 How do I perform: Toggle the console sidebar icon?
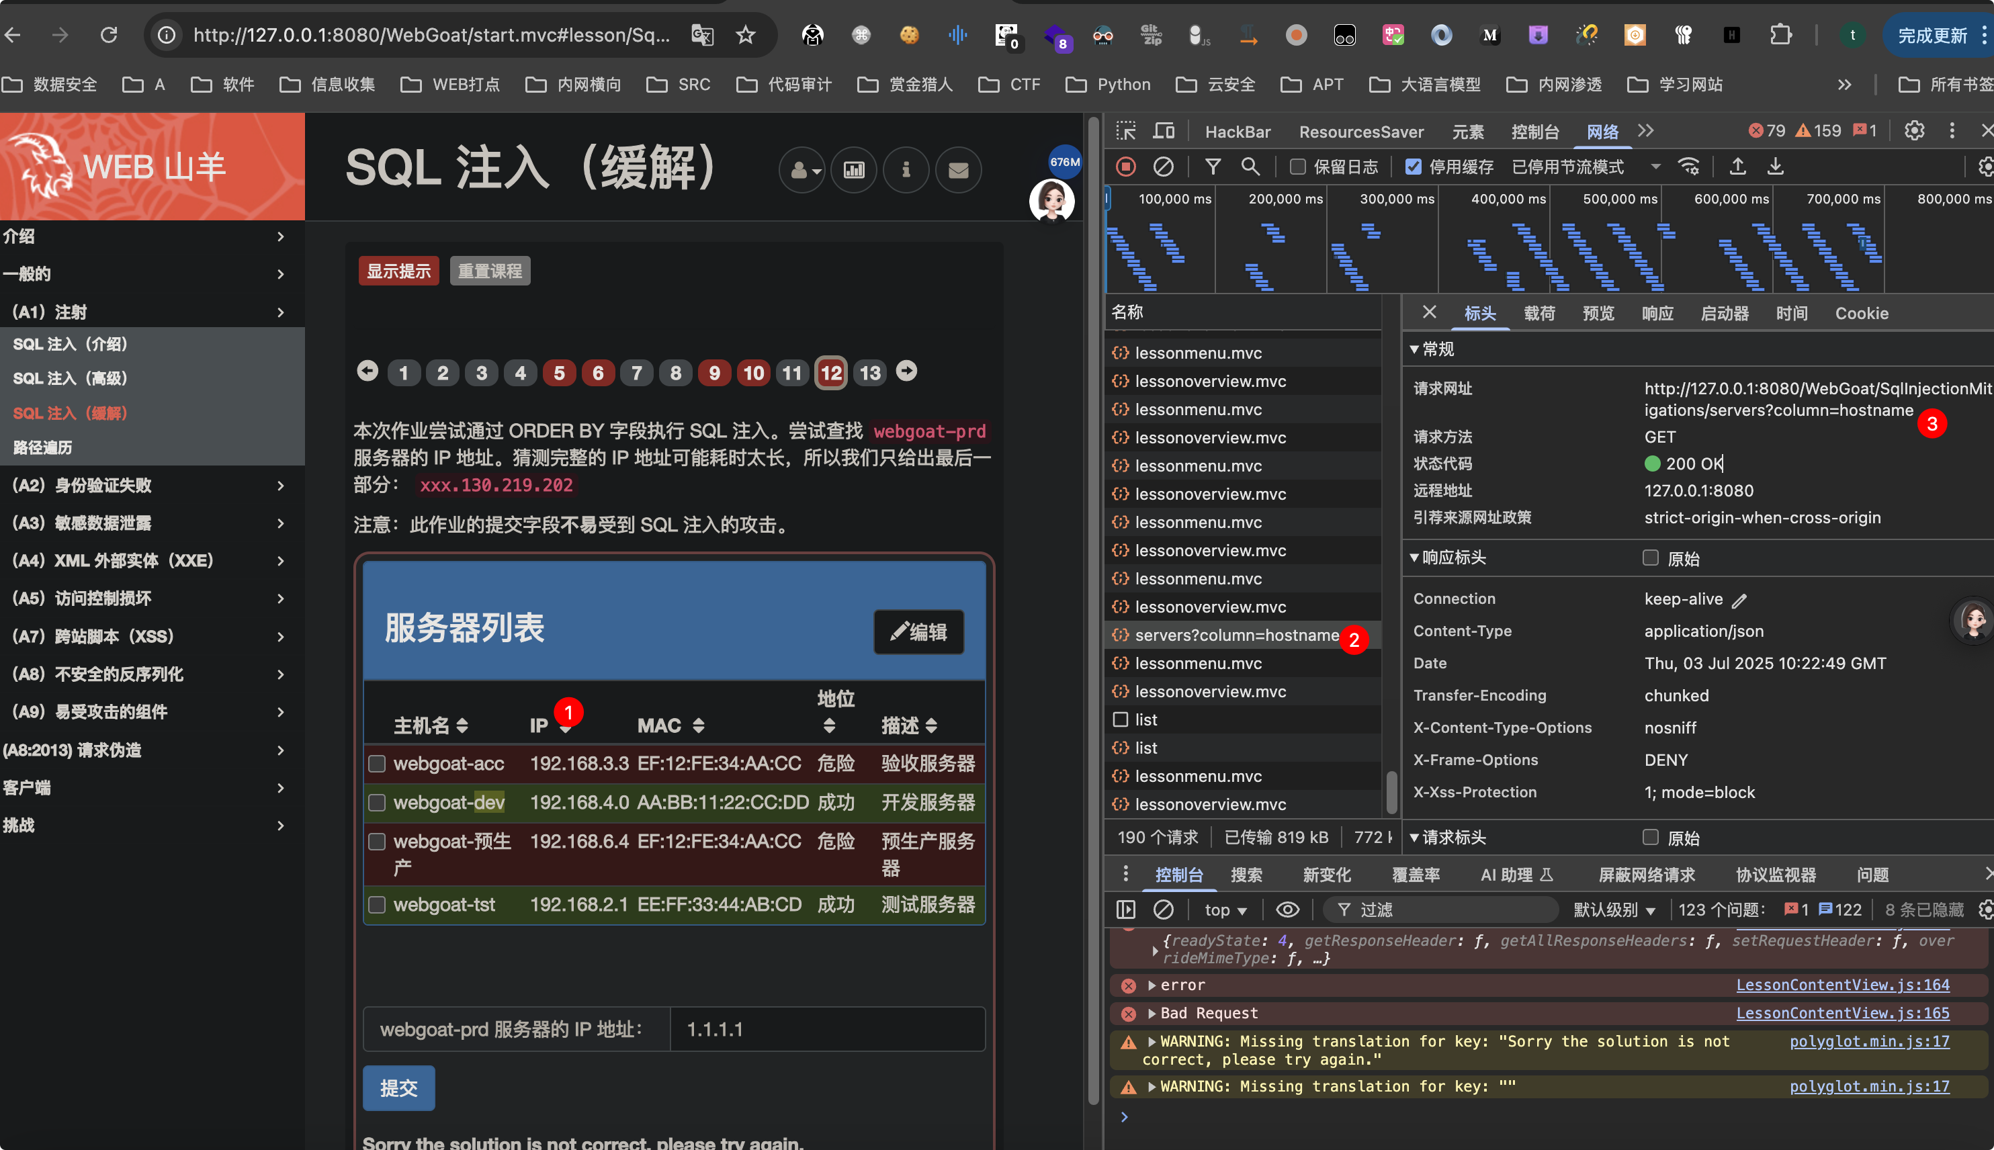tap(1126, 910)
